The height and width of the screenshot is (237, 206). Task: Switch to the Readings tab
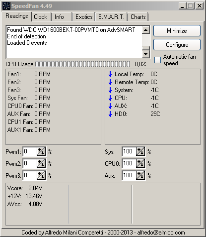click(x=17, y=16)
